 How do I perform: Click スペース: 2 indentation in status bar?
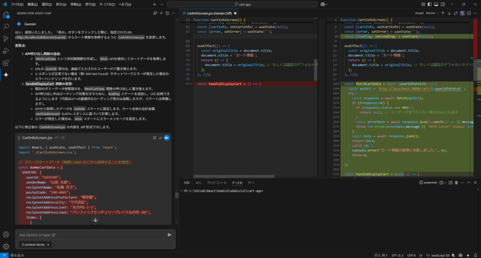(x=397, y=255)
